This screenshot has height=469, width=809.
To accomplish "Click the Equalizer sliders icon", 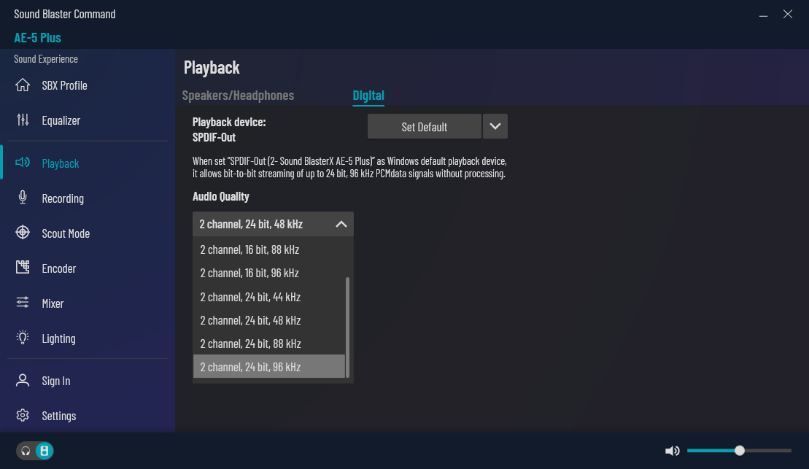I will click(23, 120).
